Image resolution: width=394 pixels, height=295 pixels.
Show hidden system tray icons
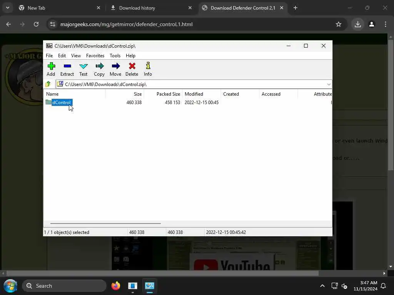tap(322, 286)
